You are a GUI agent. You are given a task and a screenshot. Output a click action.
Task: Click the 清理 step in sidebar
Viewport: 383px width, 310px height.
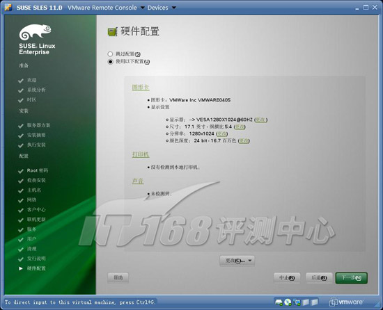pos(31,249)
